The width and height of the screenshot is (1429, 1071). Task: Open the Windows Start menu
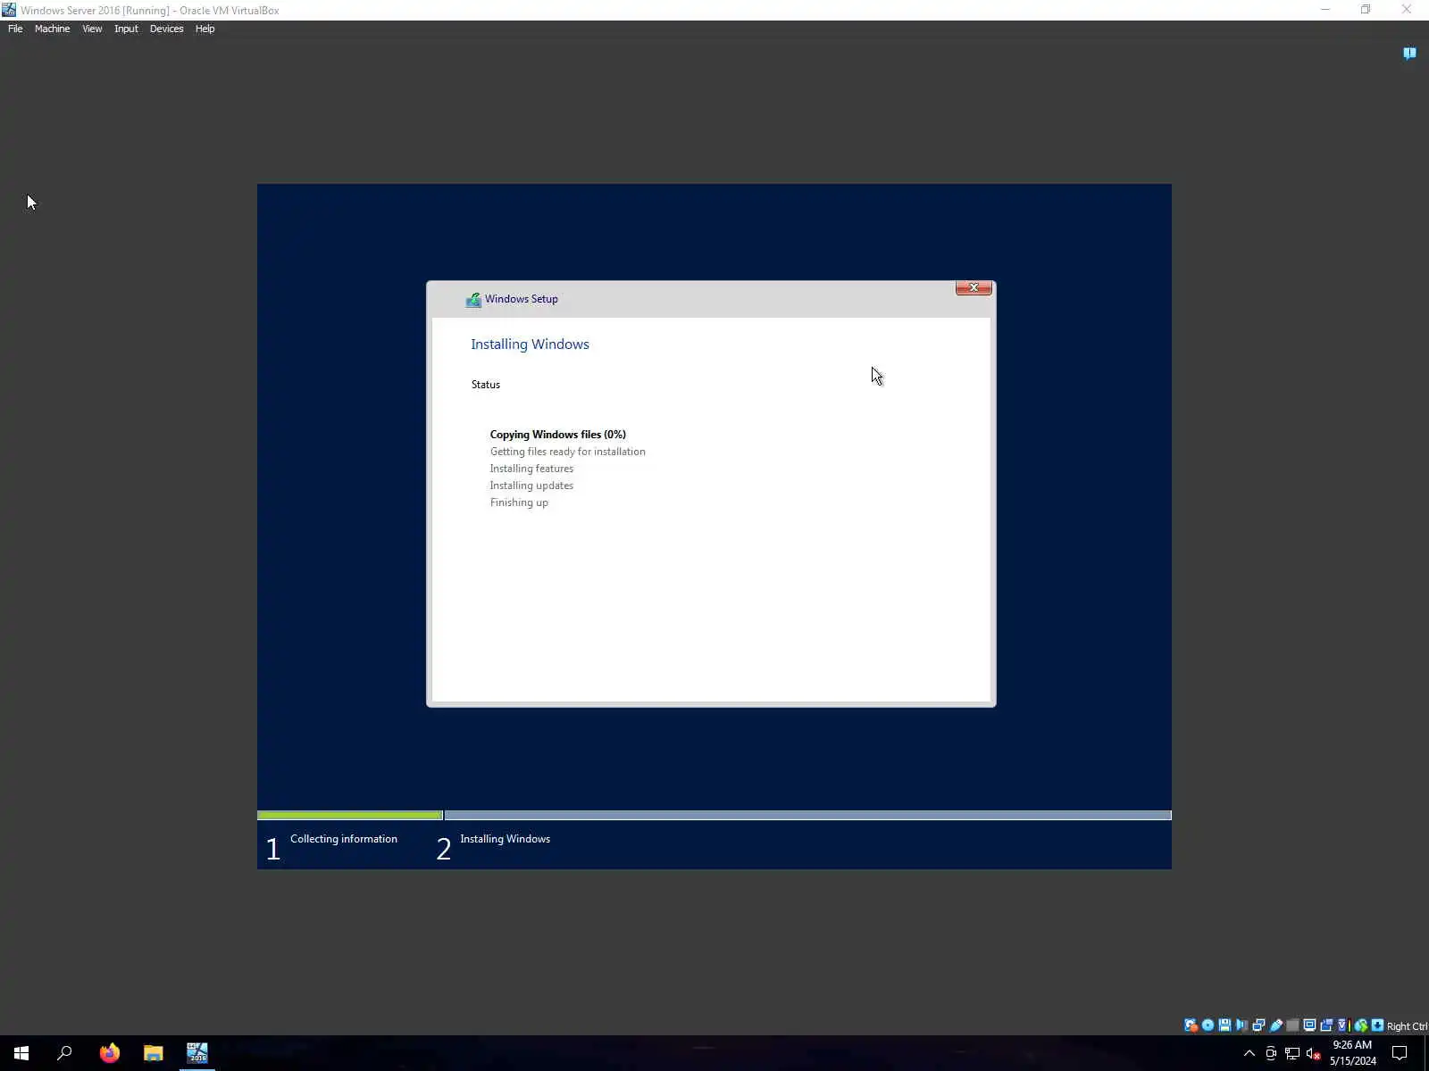tap(21, 1053)
